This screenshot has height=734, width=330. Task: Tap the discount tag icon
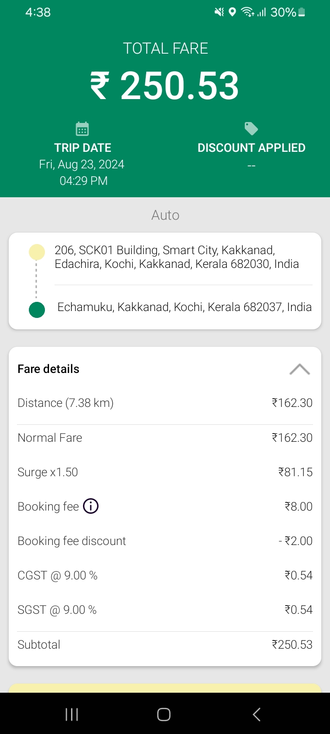251,128
